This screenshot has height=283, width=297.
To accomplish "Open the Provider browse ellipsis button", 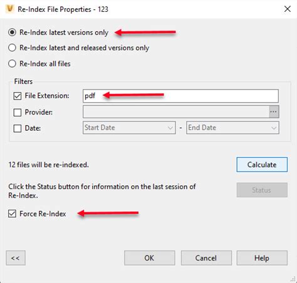I will (x=274, y=112).
